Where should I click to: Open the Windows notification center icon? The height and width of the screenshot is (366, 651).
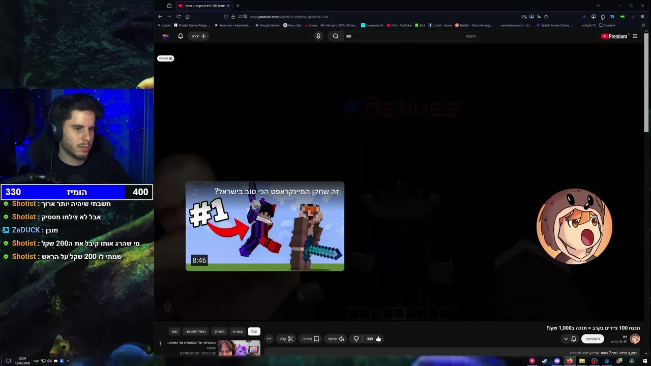point(8,361)
